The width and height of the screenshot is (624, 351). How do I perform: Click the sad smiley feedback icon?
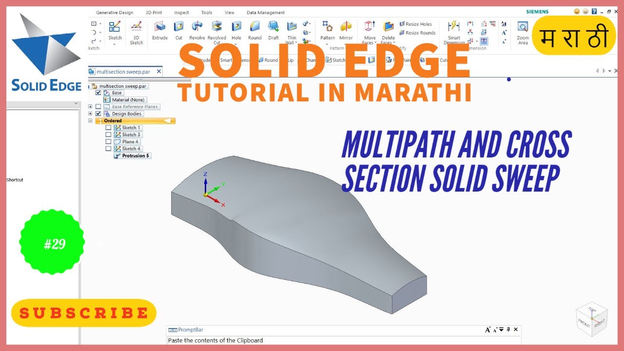pos(585,11)
